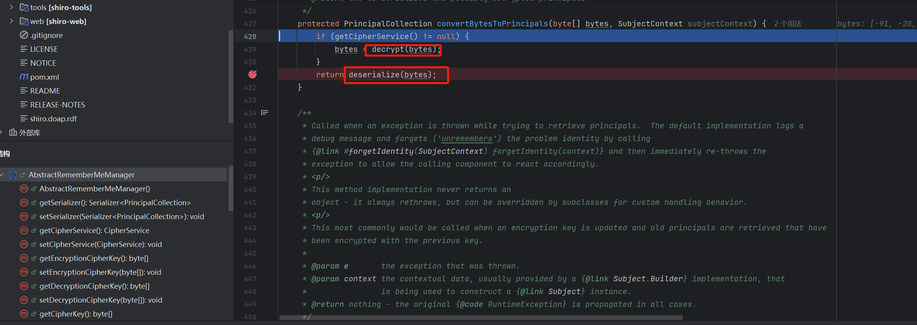Click the web module folder icon
The height and width of the screenshot is (325, 917).
click(24, 21)
